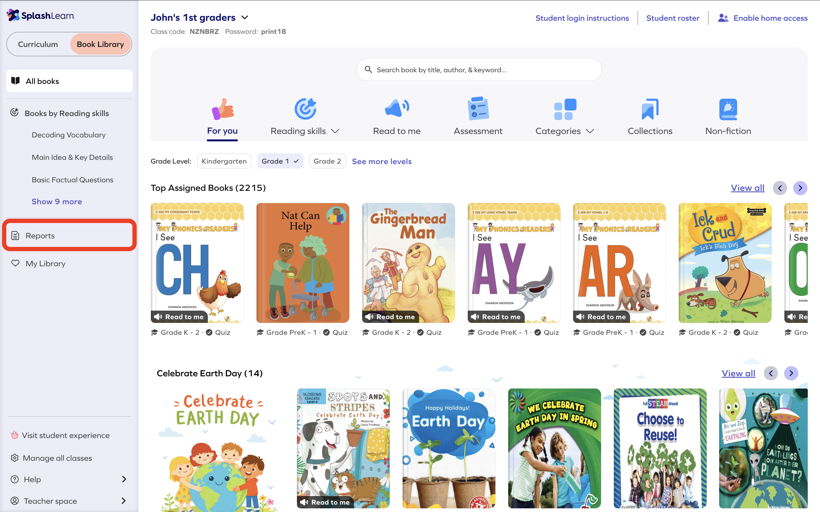Expand the Categories dropdown

pos(590,131)
